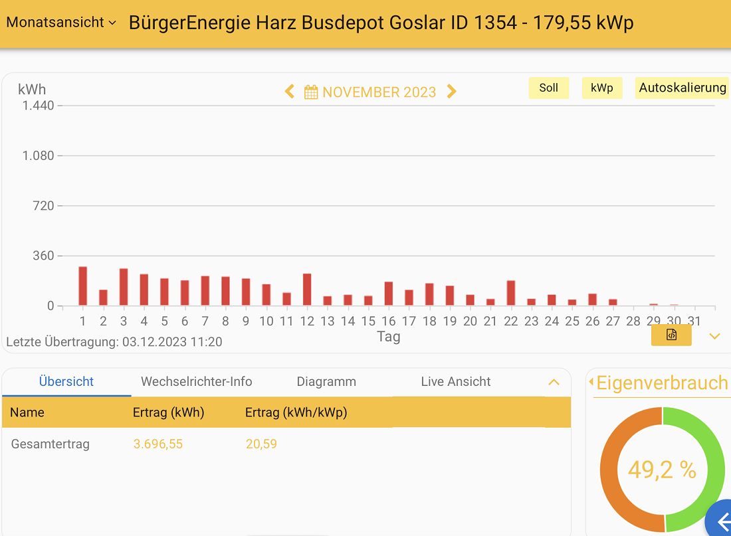Click the Übersicht tab label

tap(66, 382)
